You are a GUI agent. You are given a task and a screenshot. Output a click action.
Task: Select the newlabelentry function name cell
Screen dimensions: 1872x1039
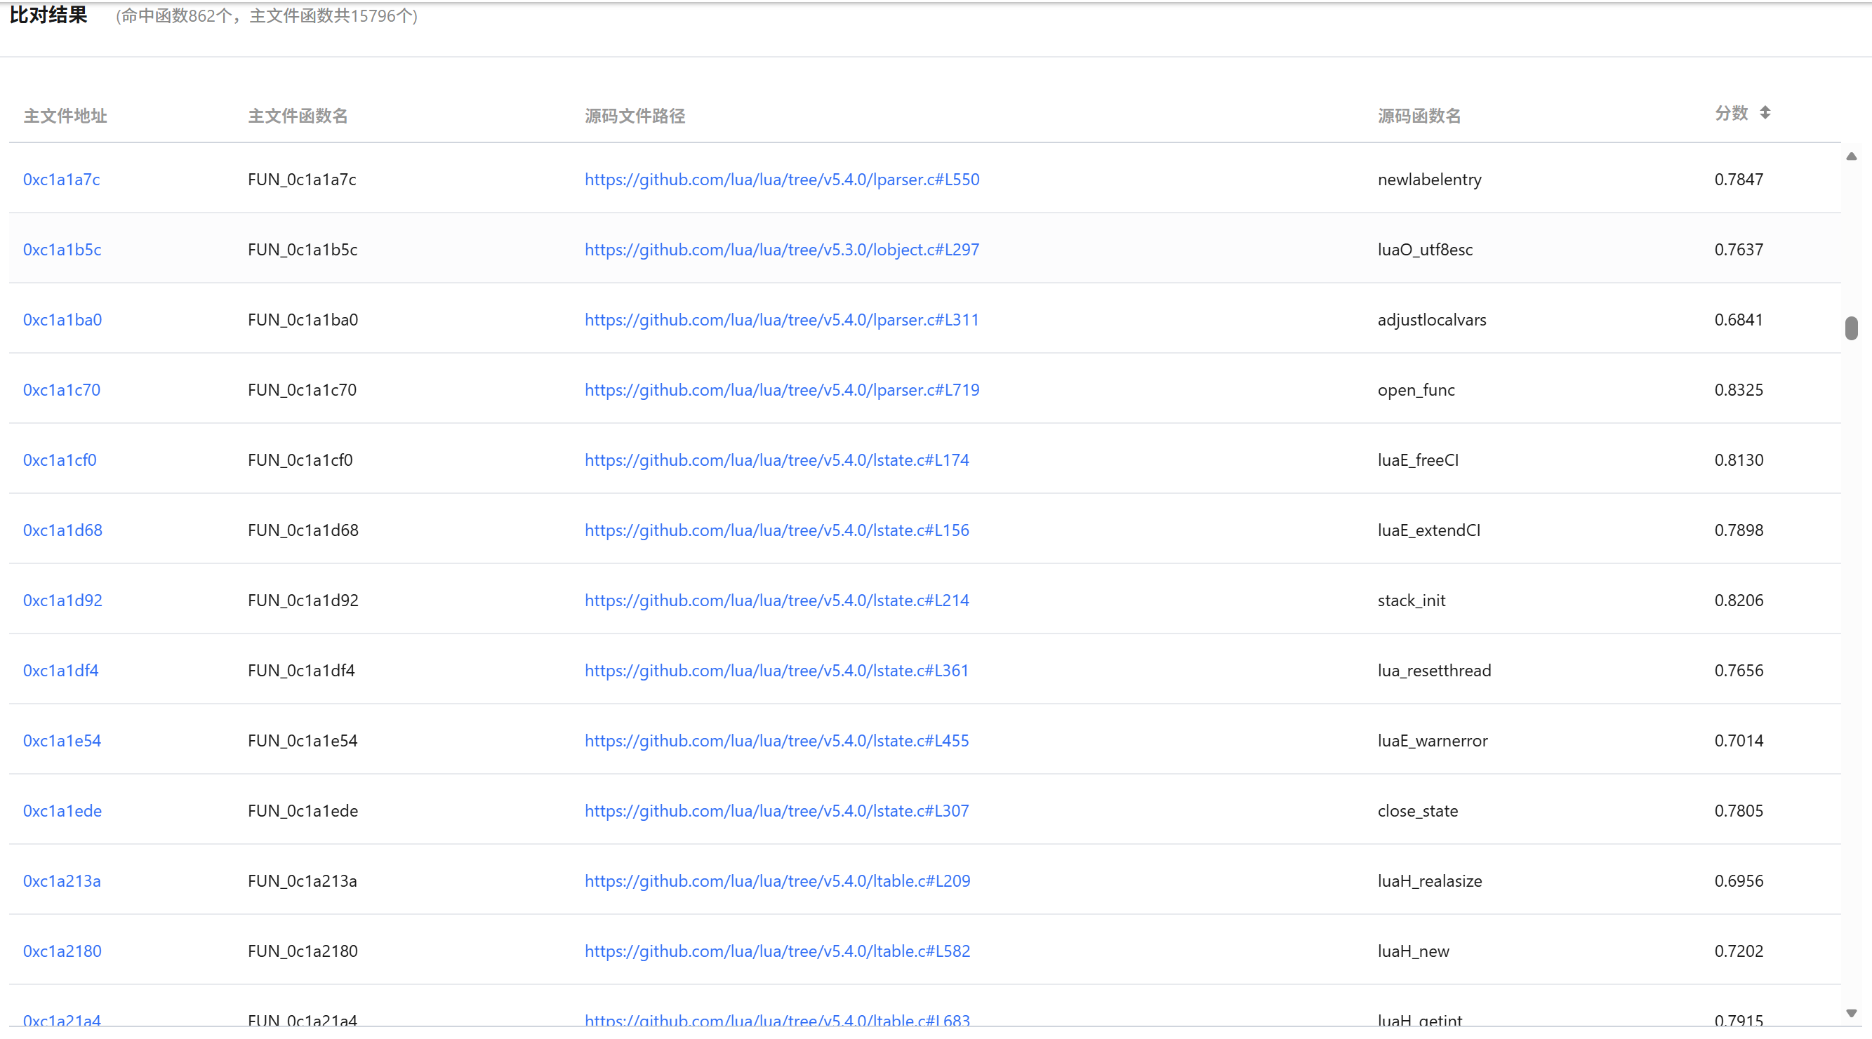[1429, 180]
